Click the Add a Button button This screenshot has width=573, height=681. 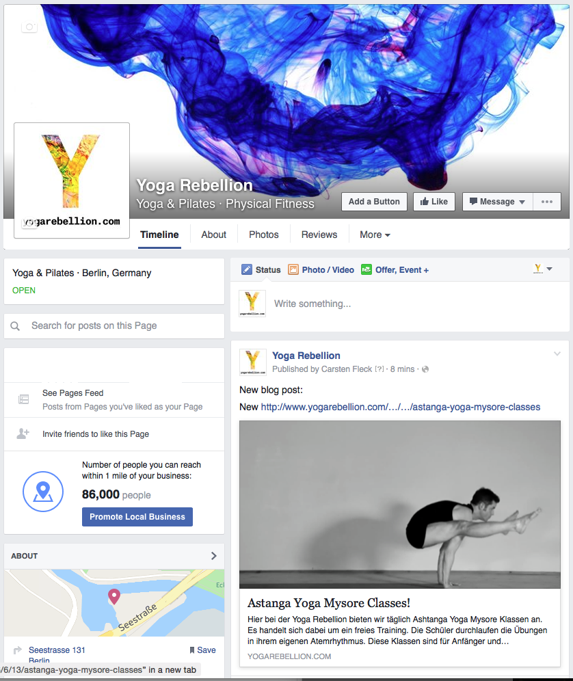[374, 202]
